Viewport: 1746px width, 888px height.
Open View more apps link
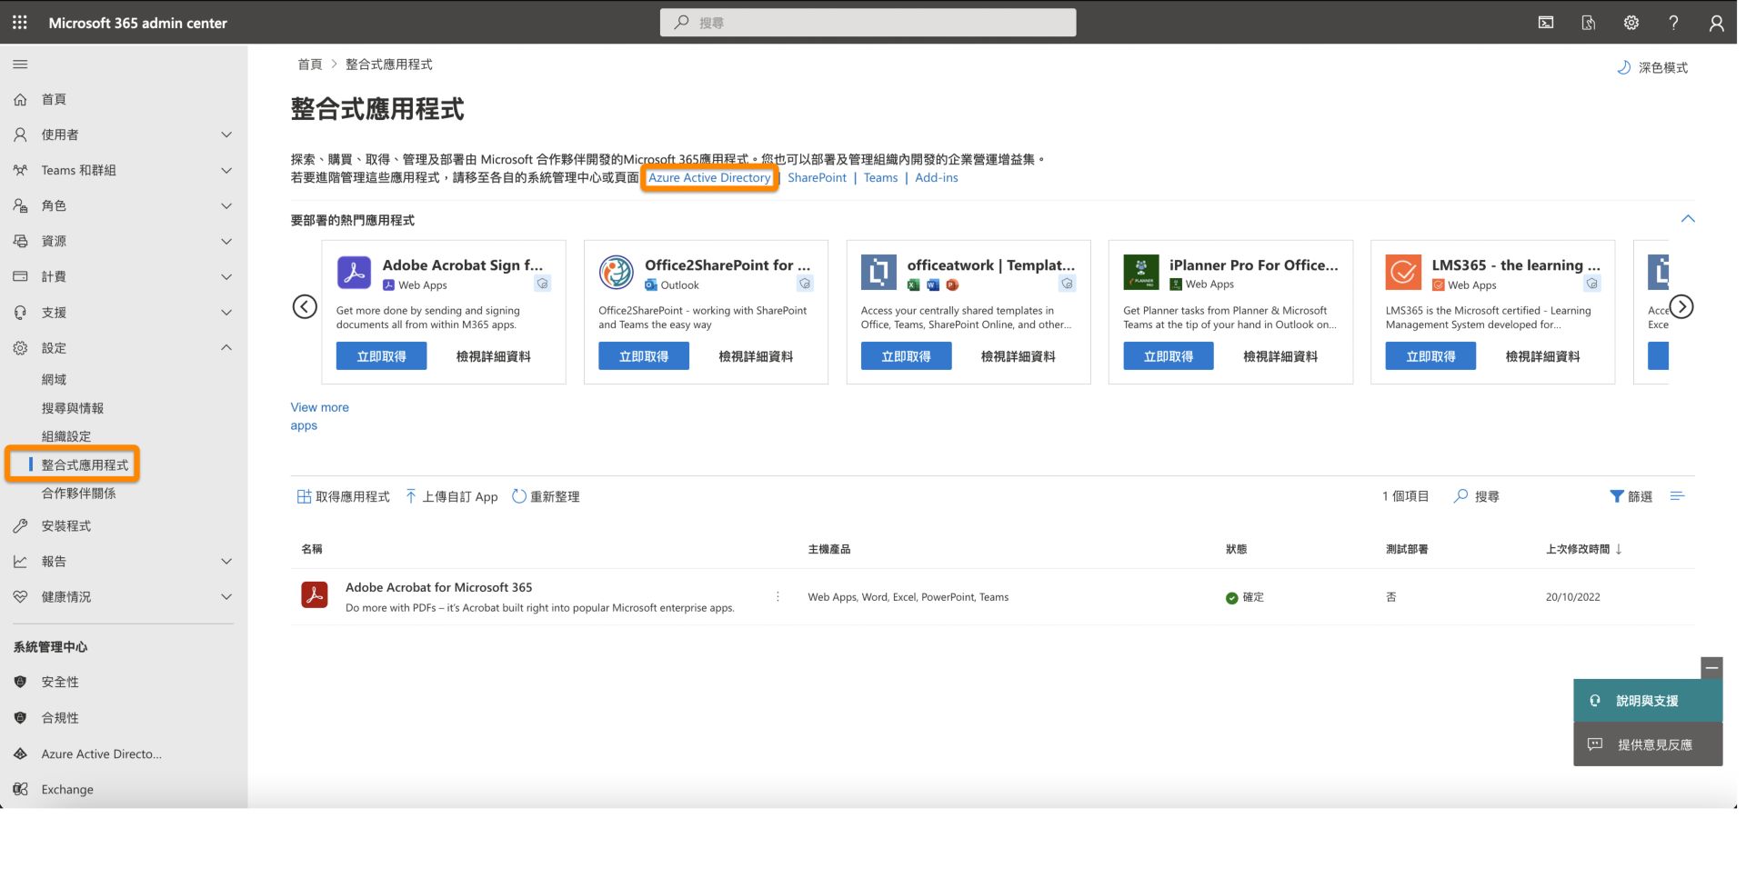point(319,416)
